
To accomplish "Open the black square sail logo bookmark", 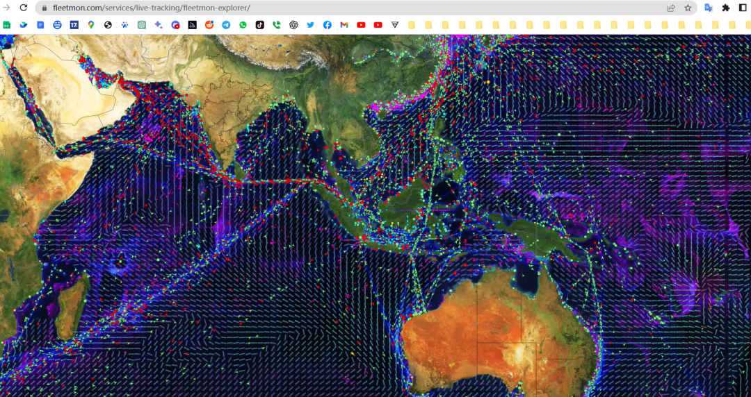I will [x=192, y=25].
